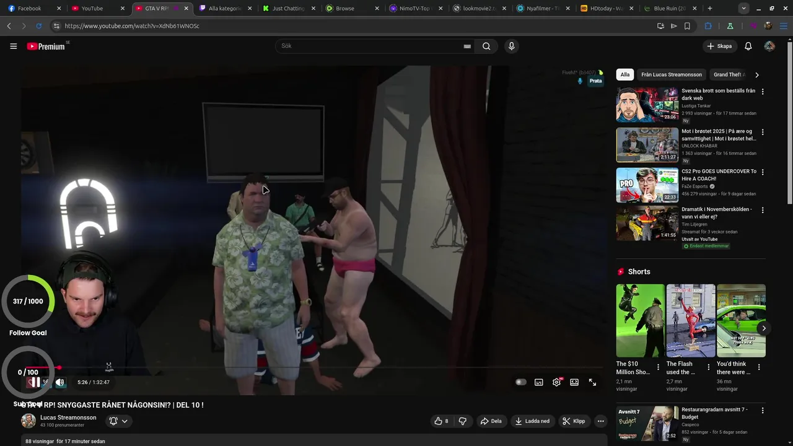793x446 pixels.
Task: Open Dramatik i Novemberskölden video thumbnail
Action: point(647,223)
